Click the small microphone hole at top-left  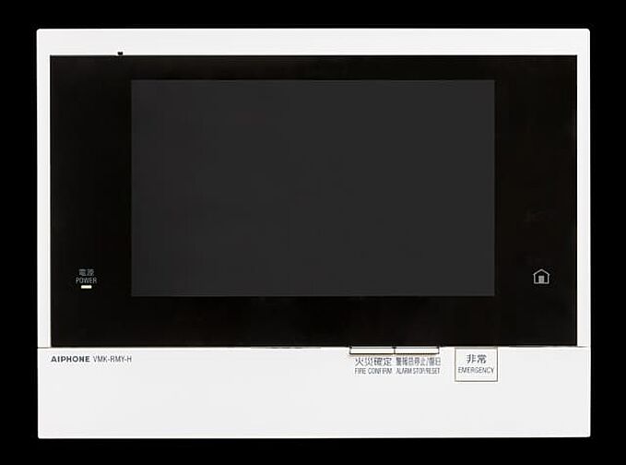(120, 54)
